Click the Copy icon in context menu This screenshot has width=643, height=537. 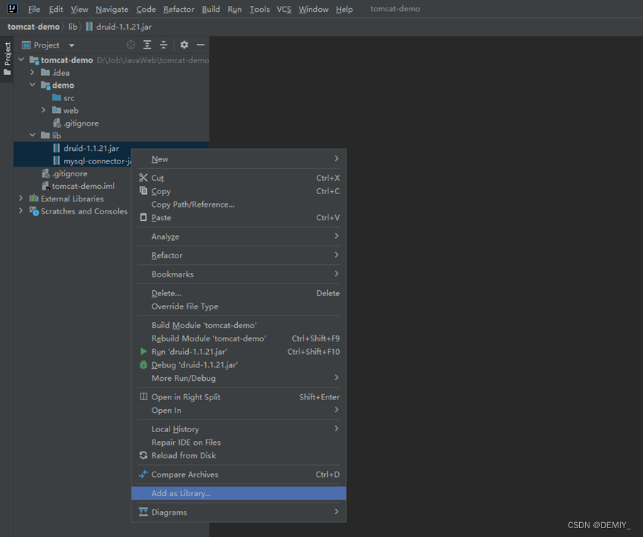(x=143, y=190)
